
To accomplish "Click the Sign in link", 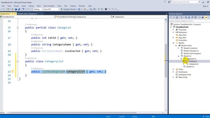I will click(x=205, y=6).
